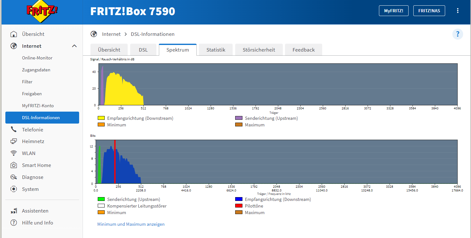Click the red pilot tone bar in Bits chart

(x=115, y=162)
